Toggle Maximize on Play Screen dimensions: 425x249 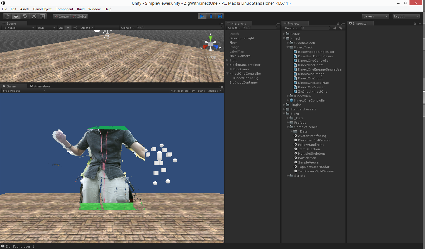point(183,91)
